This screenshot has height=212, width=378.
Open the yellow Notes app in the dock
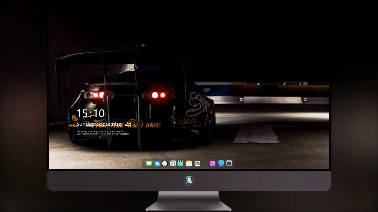(189, 163)
